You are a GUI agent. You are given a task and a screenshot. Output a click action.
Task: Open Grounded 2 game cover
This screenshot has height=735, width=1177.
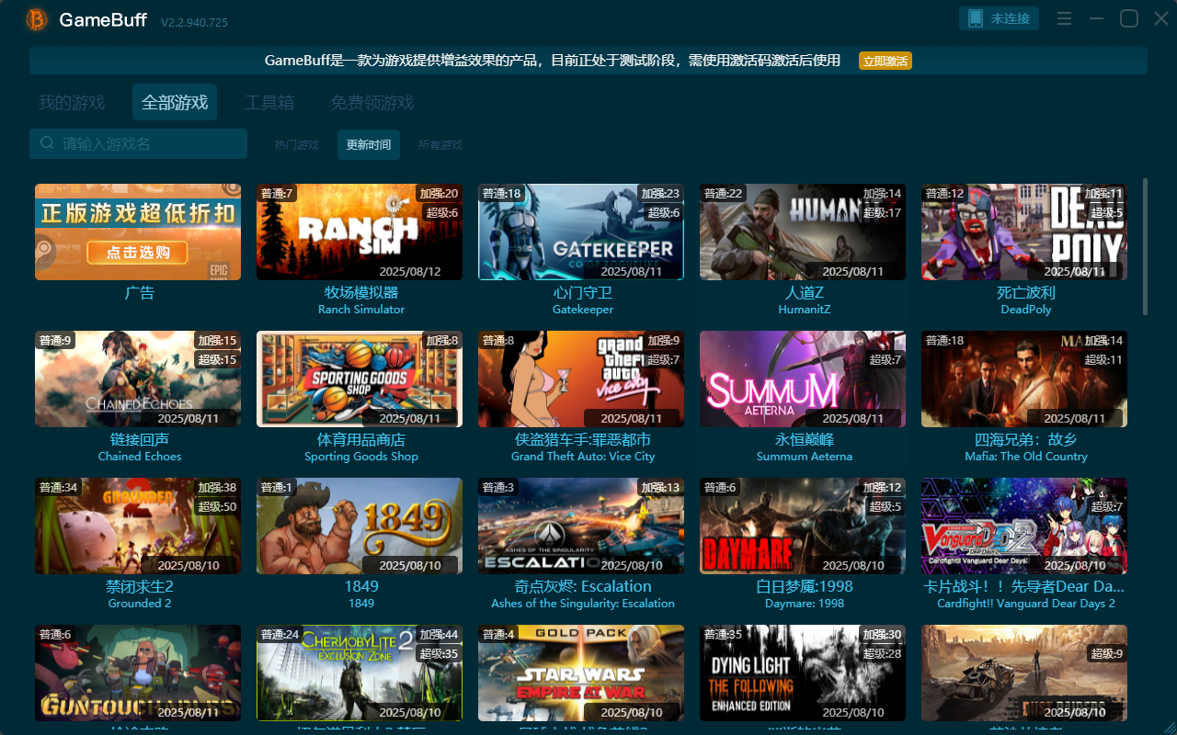tap(138, 526)
